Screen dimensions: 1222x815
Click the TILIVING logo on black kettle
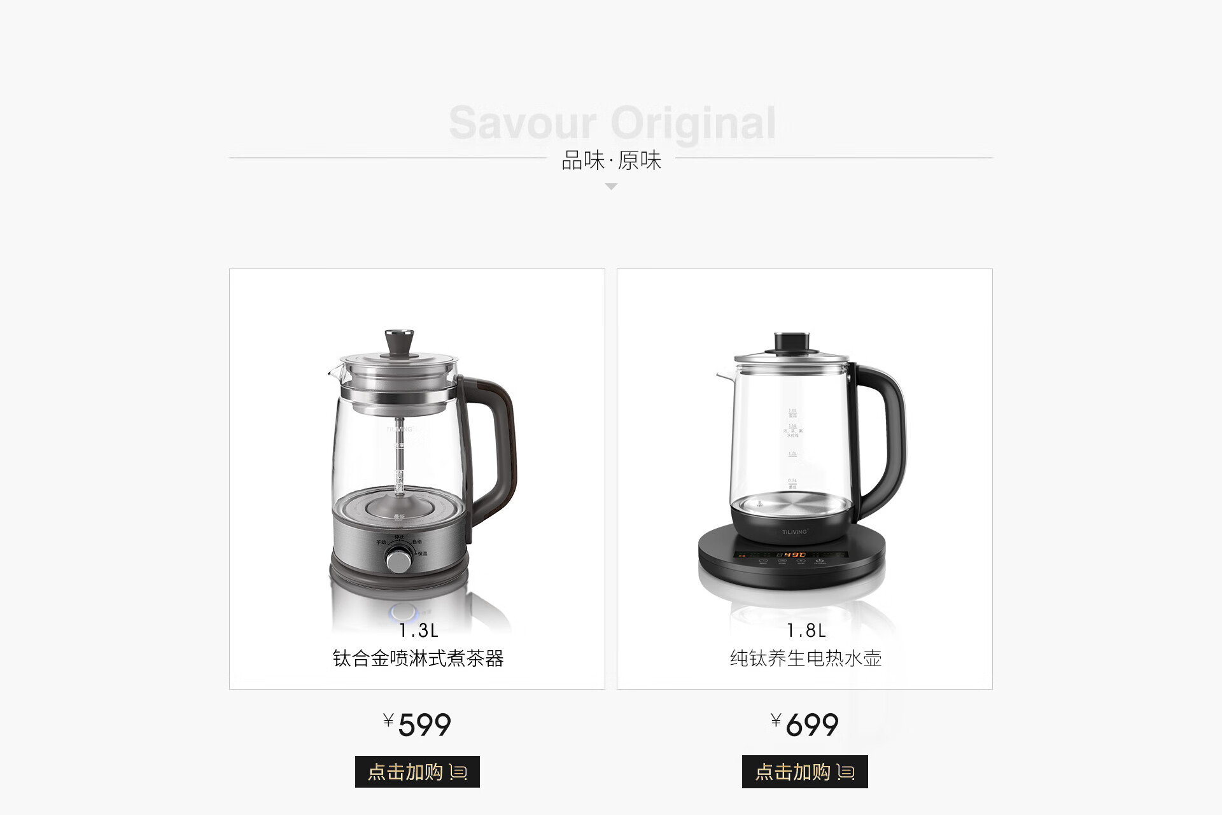(794, 532)
